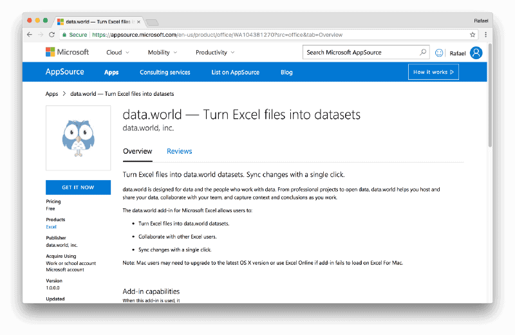
Task: Click the How it works button
Action: point(433,72)
